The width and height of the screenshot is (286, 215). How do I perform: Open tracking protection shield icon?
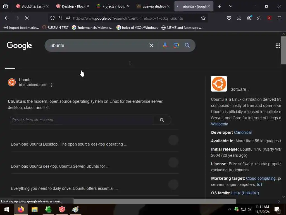point(53,18)
